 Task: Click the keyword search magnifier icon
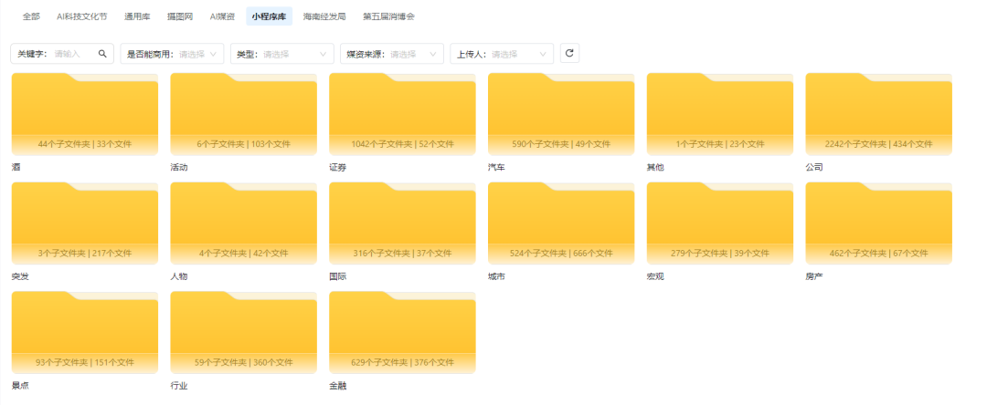coord(102,54)
